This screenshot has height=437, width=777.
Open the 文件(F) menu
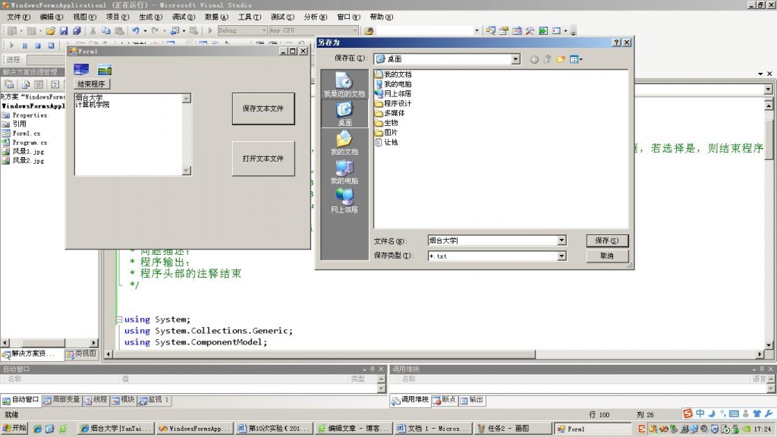(19, 17)
